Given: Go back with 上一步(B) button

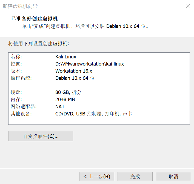Looking at the screenshot, I should coord(97,176).
